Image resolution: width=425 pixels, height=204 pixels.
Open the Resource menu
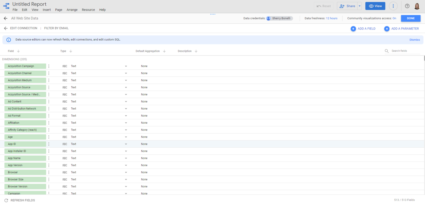(88, 10)
